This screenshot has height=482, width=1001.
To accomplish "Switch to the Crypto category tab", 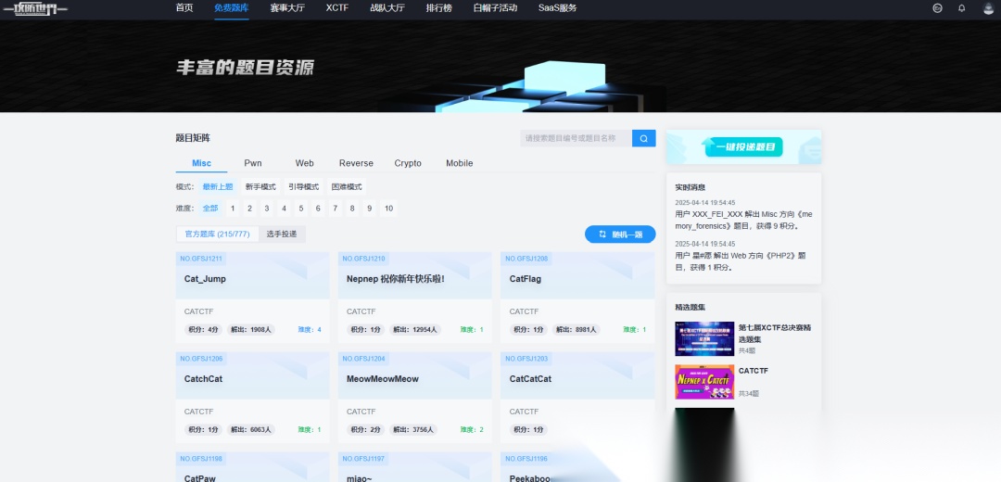I will 408,163.
